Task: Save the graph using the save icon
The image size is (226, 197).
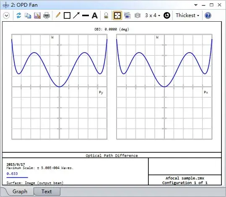Action: point(37,15)
